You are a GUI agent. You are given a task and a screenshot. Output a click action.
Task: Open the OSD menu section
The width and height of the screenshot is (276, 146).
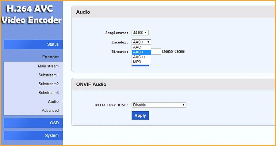tap(33, 123)
